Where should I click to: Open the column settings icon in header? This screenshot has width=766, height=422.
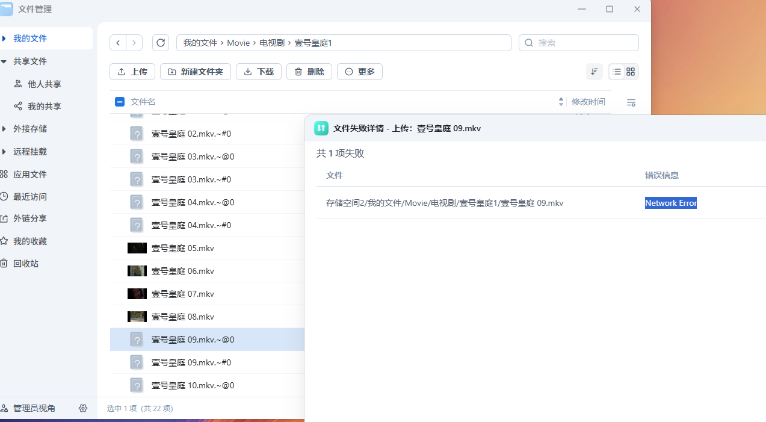coord(631,102)
